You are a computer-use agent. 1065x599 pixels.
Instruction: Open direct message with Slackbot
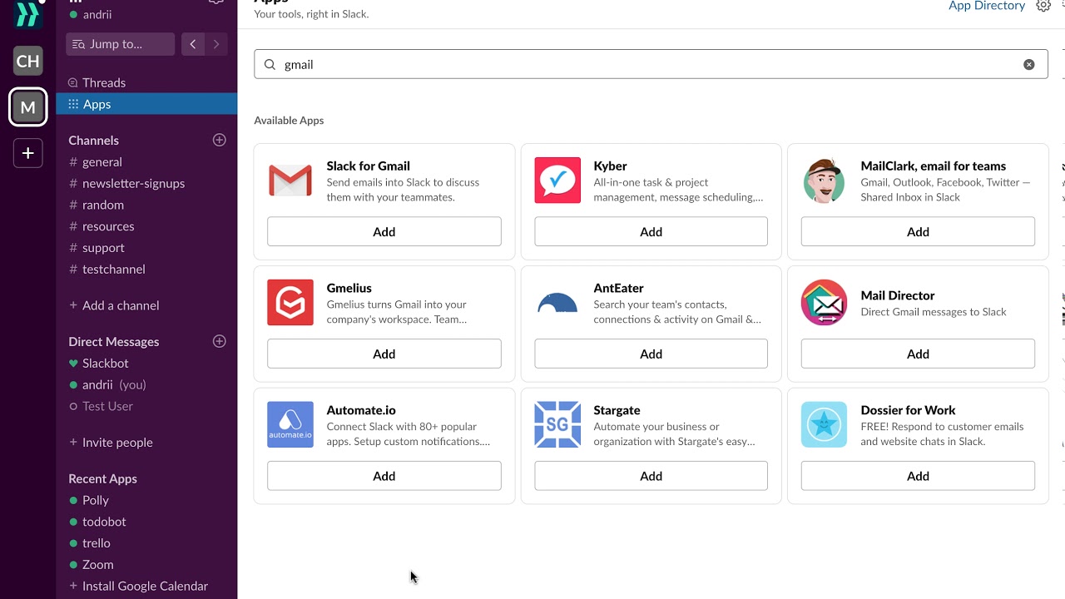tap(106, 363)
